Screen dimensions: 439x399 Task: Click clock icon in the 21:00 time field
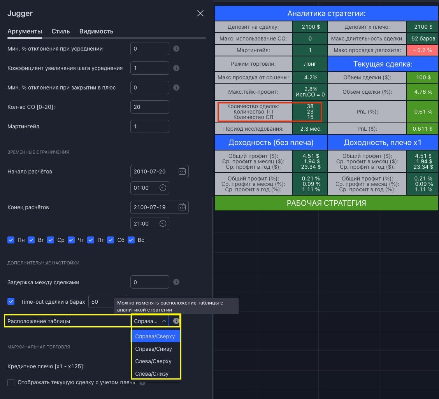163,224
